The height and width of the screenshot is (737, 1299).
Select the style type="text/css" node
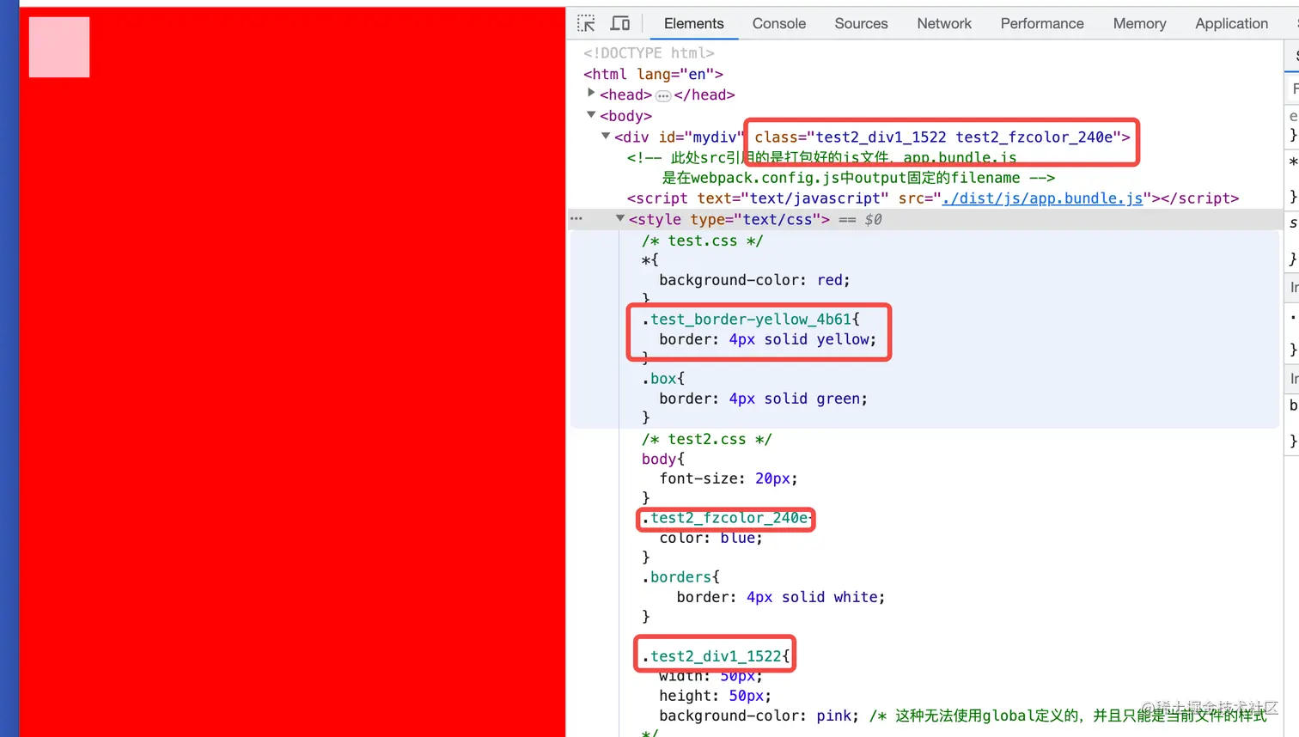[729, 220]
